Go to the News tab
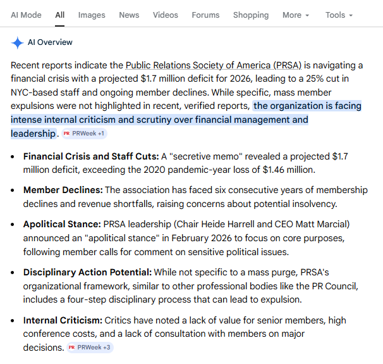Image resolution: width=383 pixels, height=364 pixels. (129, 15)
